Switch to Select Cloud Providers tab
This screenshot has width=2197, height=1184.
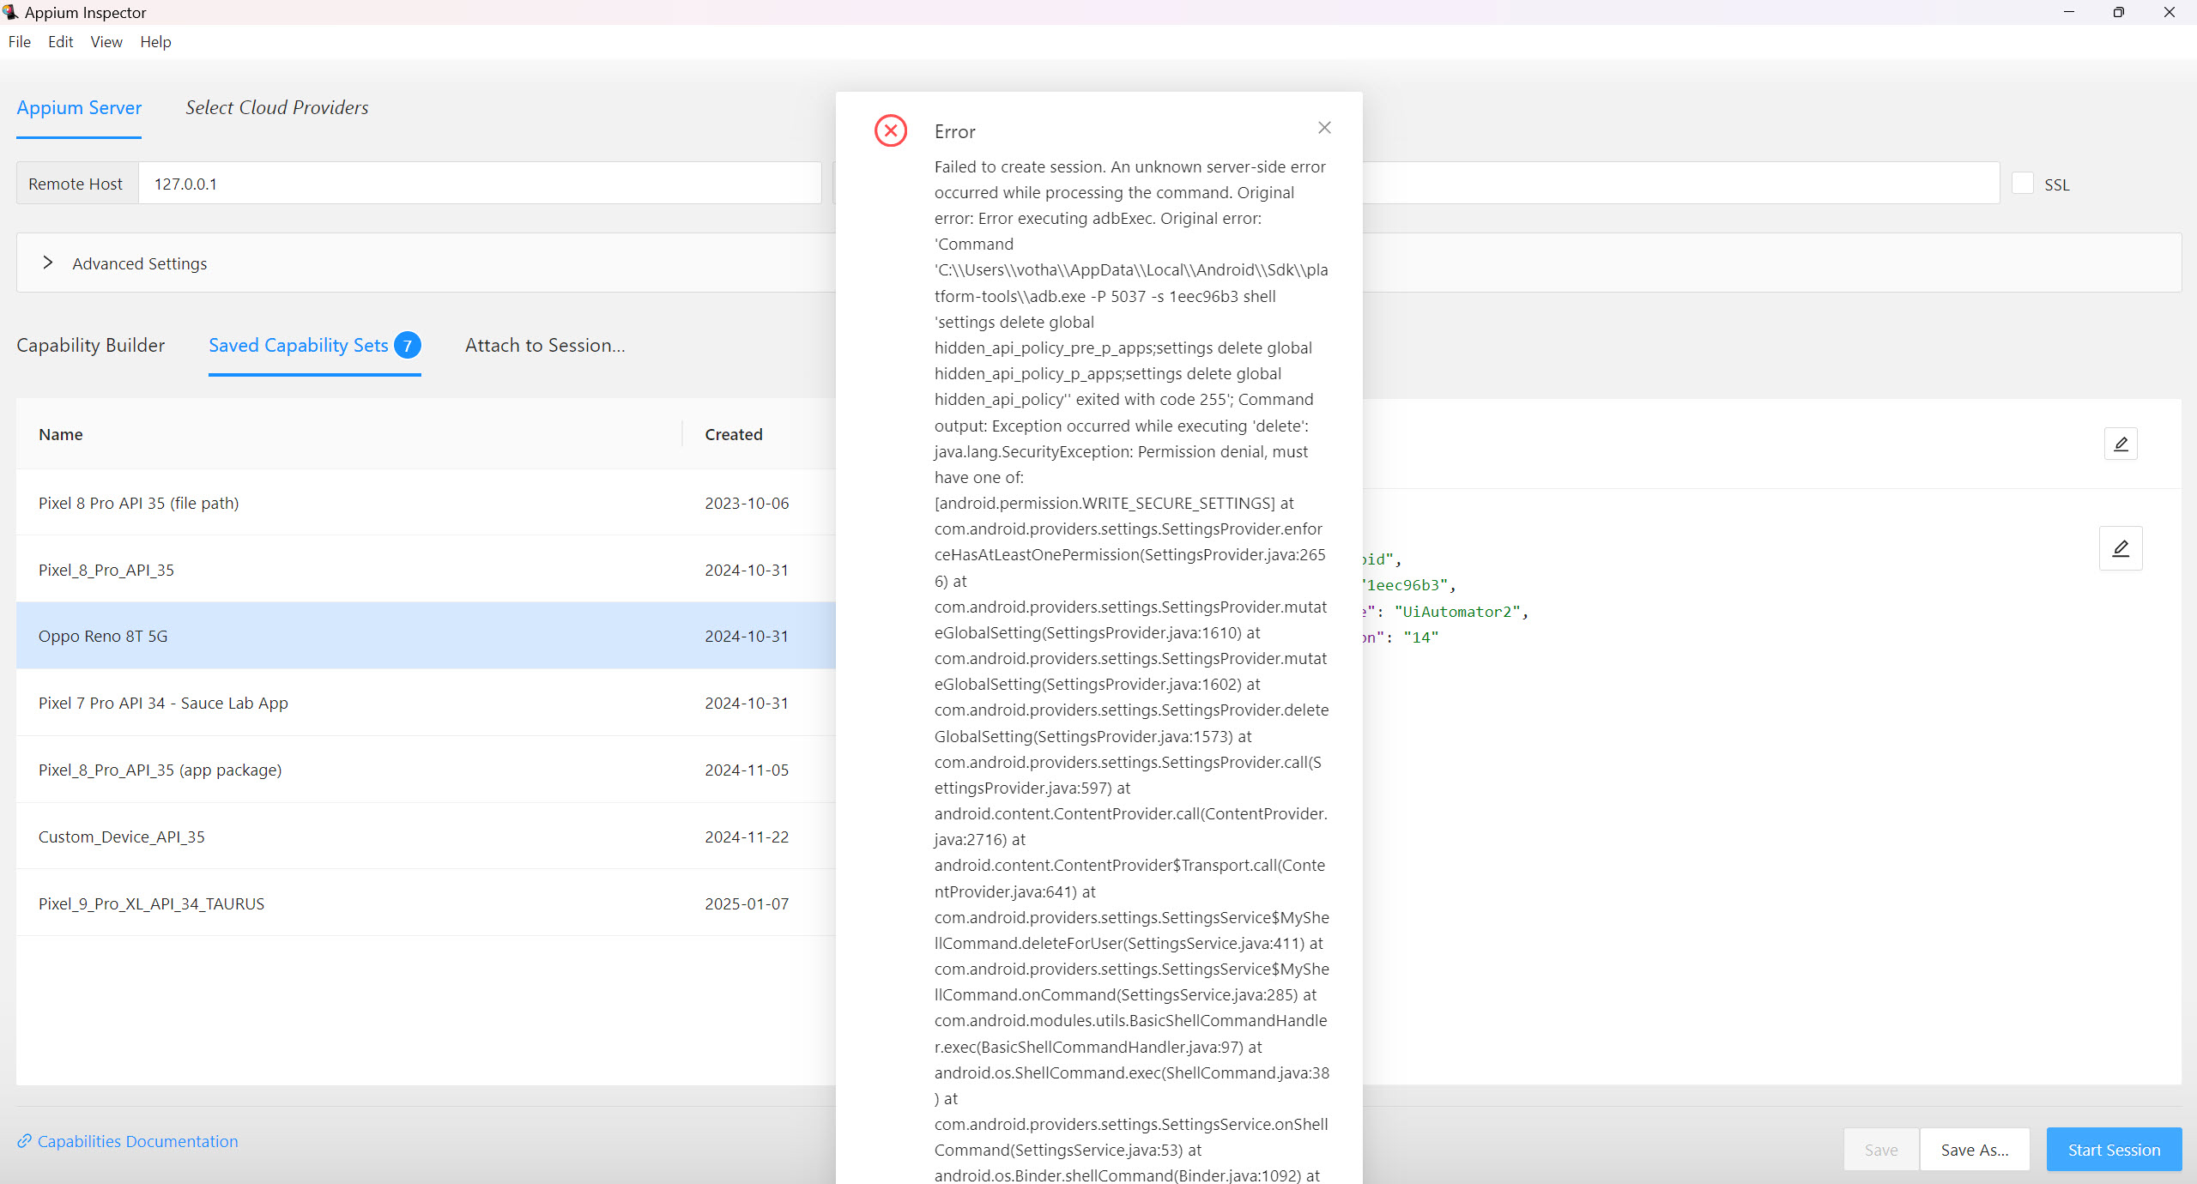point(277,108)
